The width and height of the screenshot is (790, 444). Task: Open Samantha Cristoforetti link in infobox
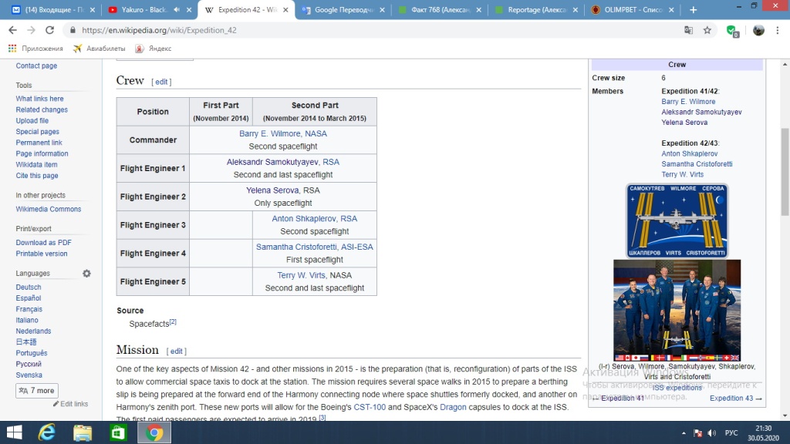click(697, 164)
